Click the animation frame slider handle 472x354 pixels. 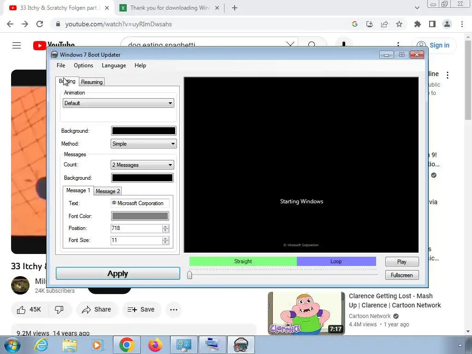coord(189,275)
